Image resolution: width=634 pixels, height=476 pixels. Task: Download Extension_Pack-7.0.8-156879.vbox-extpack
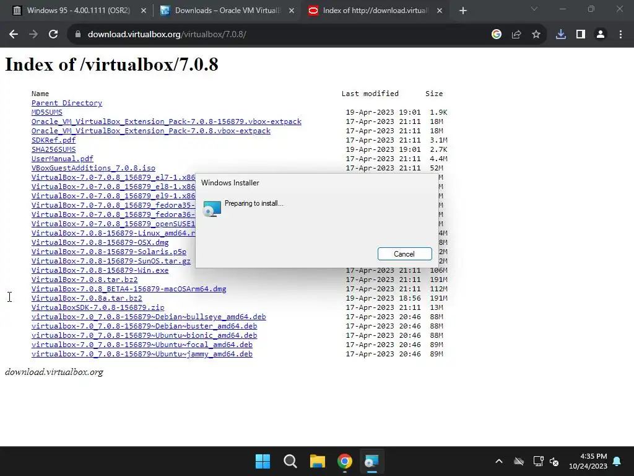[x=166, y=121]
